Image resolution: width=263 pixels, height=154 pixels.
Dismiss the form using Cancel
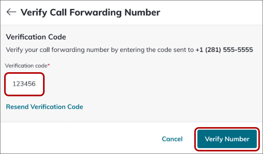tap(172, 139)
